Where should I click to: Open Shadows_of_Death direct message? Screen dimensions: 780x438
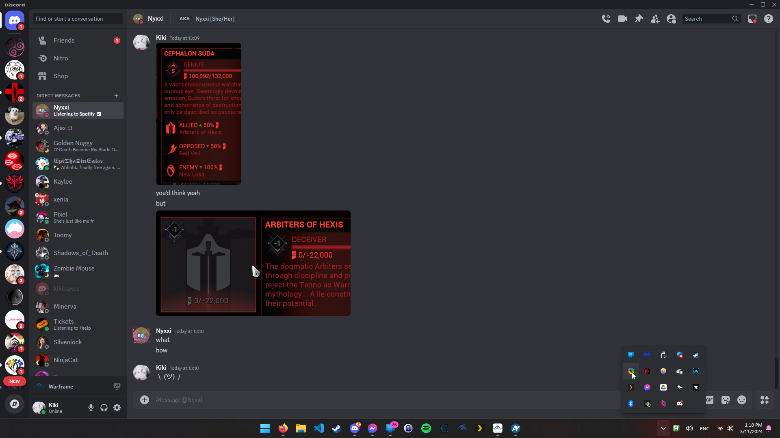pos(78,253)
